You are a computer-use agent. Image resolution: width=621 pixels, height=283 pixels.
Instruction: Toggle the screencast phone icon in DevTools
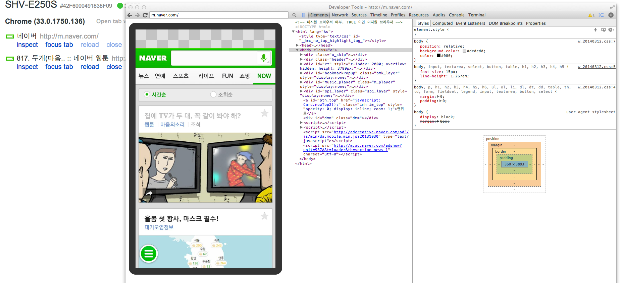tap(304, 15)
